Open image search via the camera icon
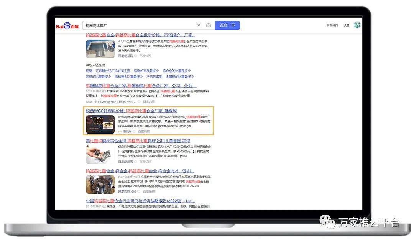The image size is (414, 241). (209, 25)
